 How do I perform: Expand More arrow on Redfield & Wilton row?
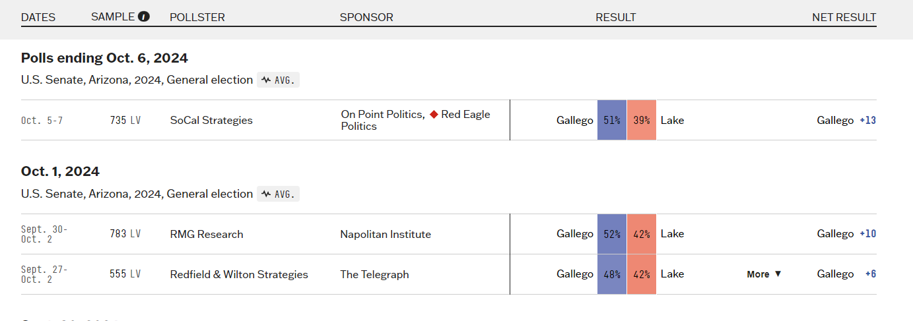click(x=764, y=274)
